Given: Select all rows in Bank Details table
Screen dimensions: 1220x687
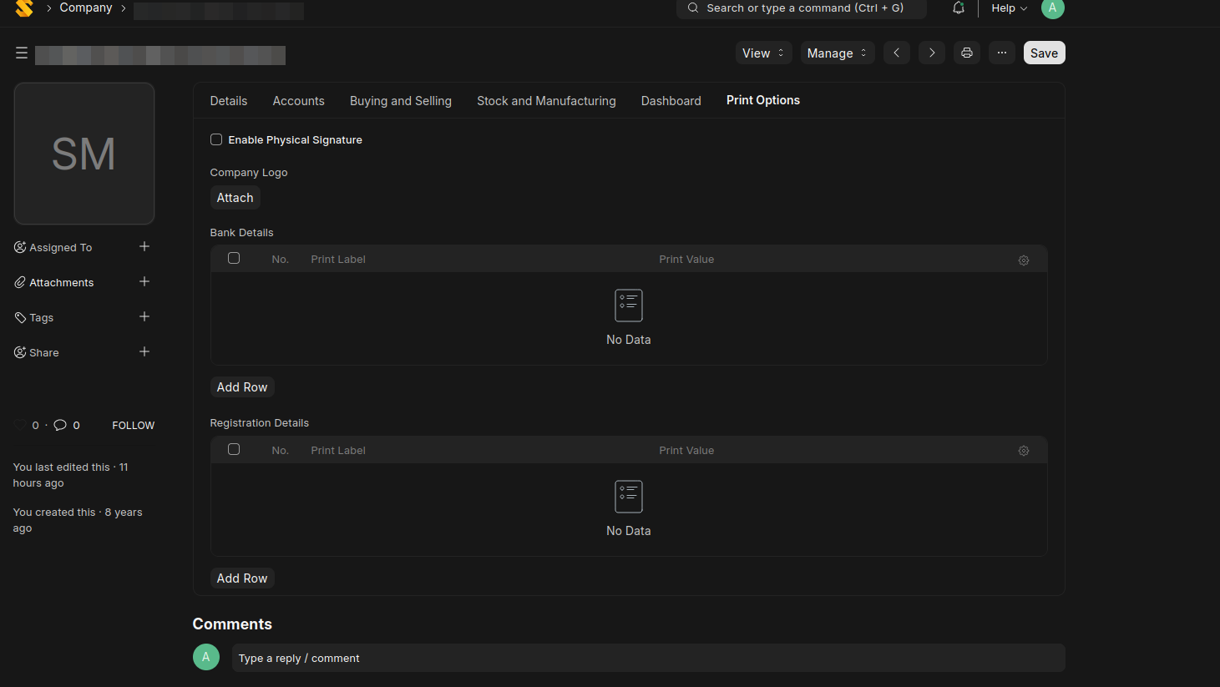Looking at the screenshot, I should (234, 259).
